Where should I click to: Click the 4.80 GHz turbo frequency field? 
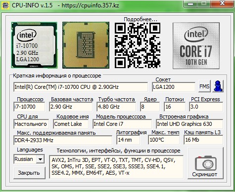tap(116, 107)
